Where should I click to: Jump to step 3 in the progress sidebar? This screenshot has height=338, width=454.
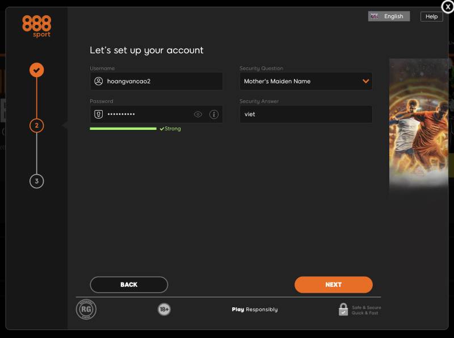(37, 181)
